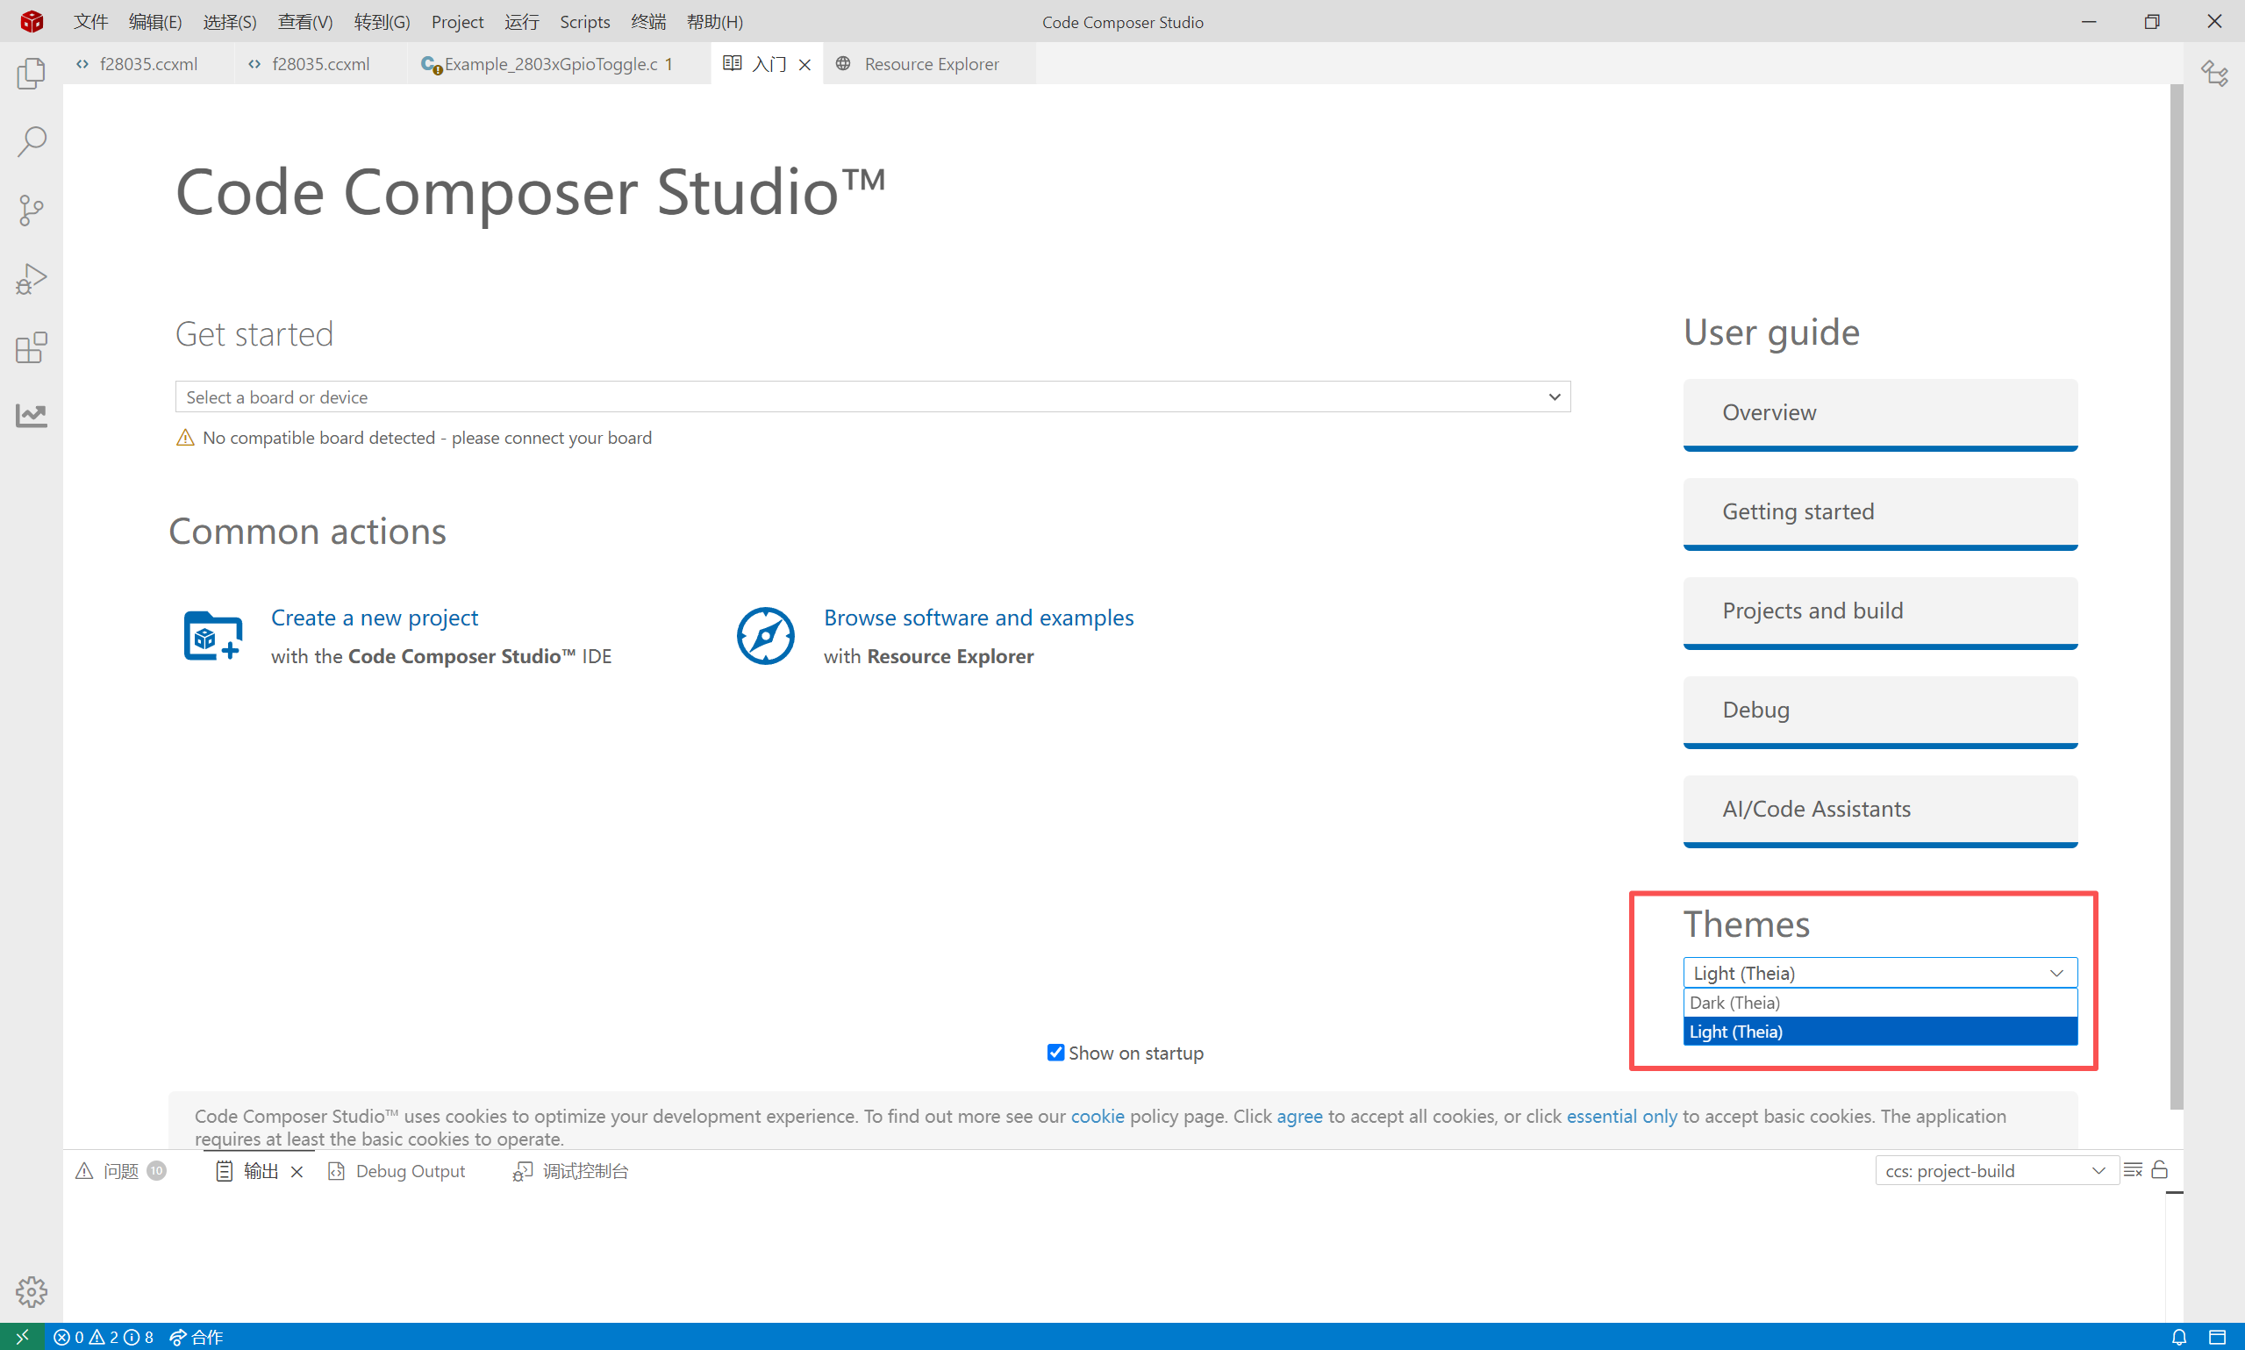Open the Scripts menu
This screenshot has height=1350, width=2245.
[x=584, y=21]
